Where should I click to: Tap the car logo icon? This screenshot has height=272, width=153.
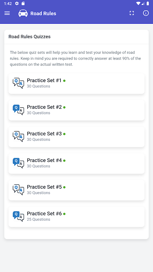pos(23,13)
